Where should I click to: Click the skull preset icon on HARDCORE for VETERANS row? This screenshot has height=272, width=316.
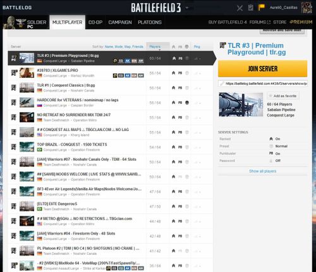coord(187,102)
